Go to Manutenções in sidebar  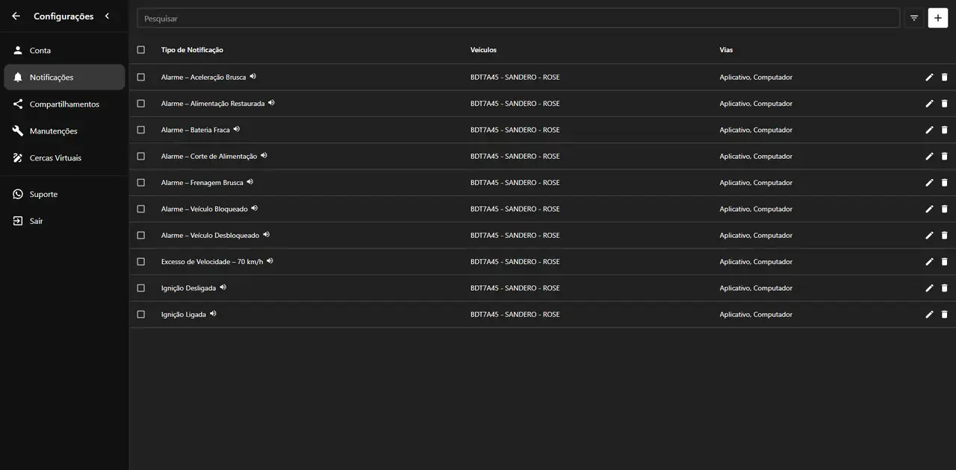pyautogui.click(x=64, y=131)
